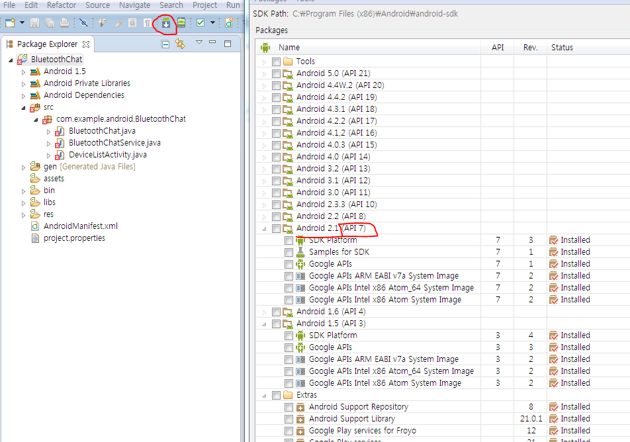The height and width of the screenshot is (442, 630).
Task: Close the Package Explorer tab
Action: (x=86, y=44)
